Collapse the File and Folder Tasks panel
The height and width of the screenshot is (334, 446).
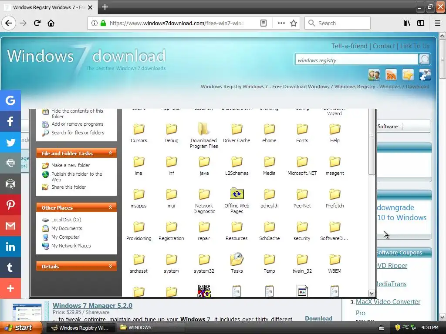(110, 153)
